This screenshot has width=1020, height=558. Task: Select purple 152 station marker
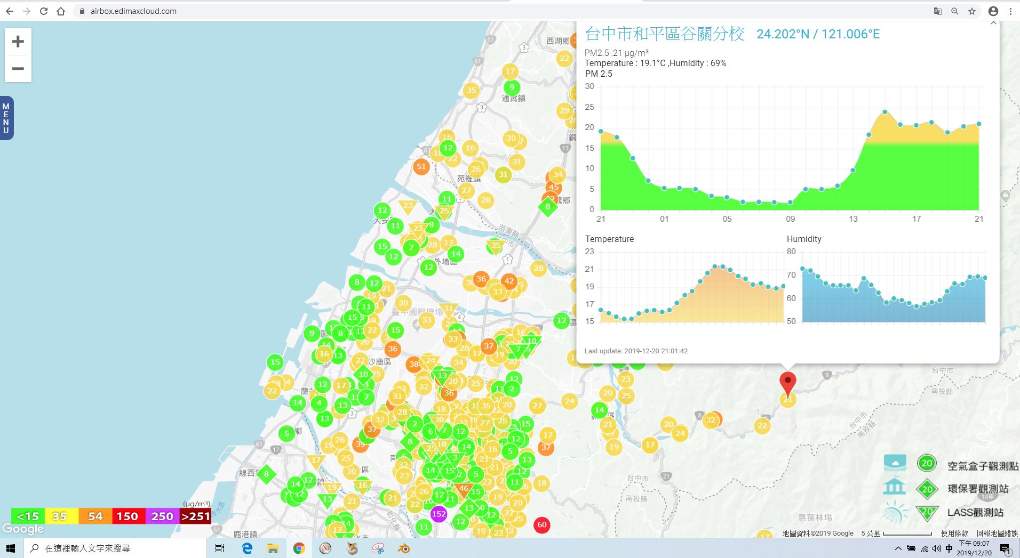pos(439,514)
